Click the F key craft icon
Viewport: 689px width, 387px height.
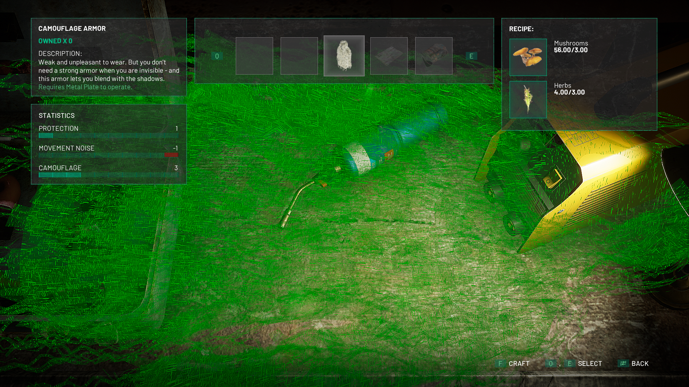tap(500, 363)
